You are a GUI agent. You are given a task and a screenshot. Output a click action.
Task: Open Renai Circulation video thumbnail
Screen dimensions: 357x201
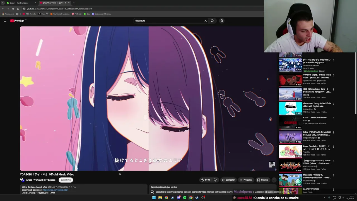pos(290,151)
